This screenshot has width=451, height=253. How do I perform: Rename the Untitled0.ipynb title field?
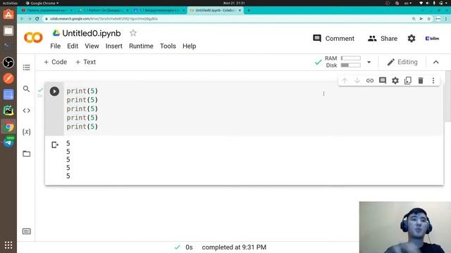click(92, 33)
